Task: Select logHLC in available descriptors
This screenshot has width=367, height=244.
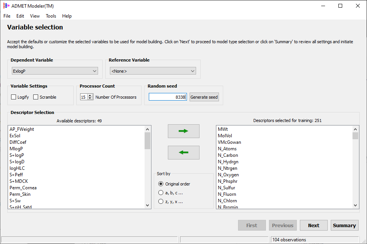Action: 17,168
